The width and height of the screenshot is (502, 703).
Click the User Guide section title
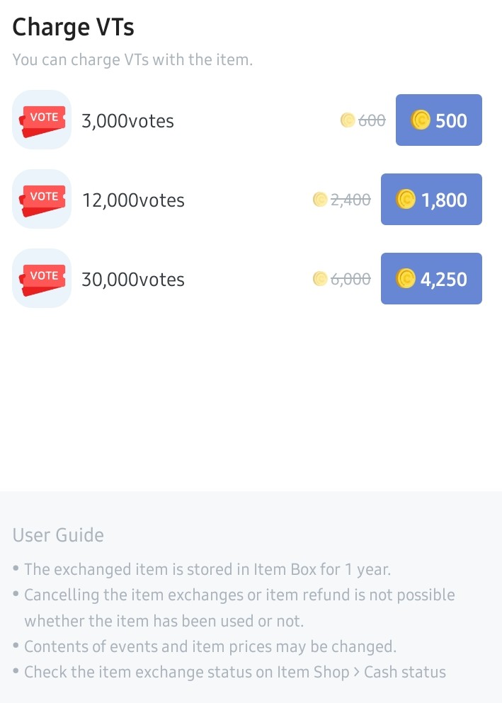tap(58, 535)
